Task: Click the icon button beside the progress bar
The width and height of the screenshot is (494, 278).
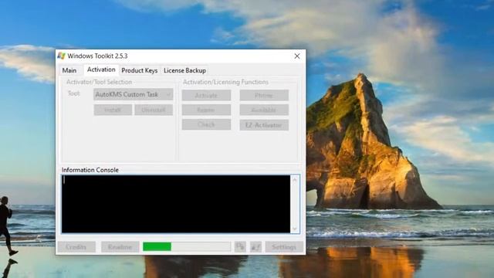Action: click(240, 247)
